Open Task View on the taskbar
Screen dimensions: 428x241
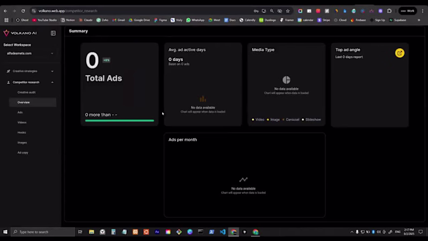[80, 232]
